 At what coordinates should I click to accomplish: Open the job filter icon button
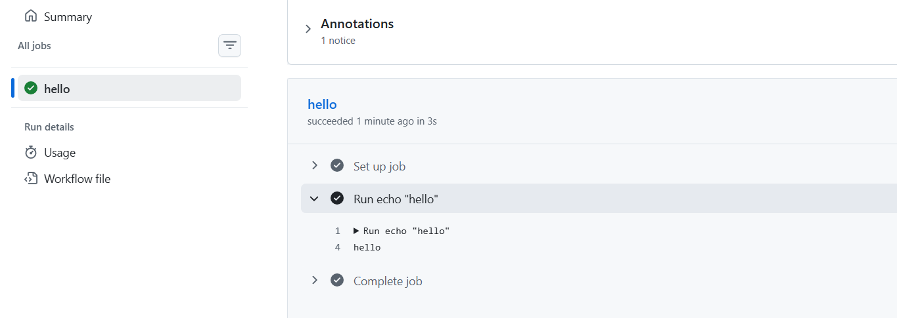(229, 45)
